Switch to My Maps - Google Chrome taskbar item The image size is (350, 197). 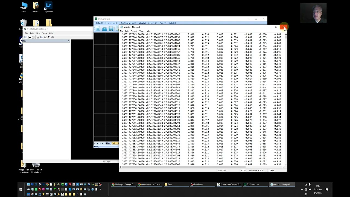click(x=123, y=184)
